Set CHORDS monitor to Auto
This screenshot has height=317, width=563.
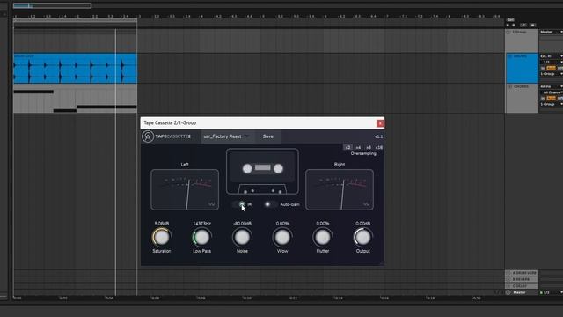(x=551, y=98)
